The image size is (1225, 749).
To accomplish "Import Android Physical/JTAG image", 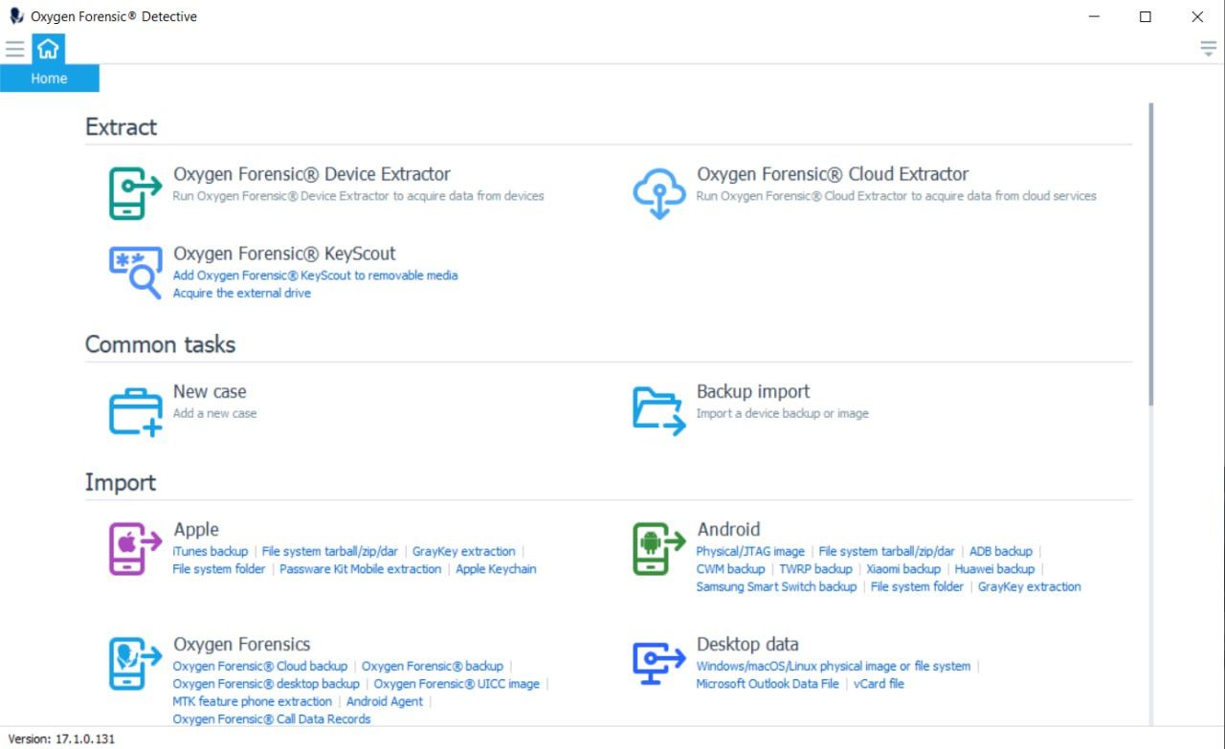I will (x=750, y=552).
